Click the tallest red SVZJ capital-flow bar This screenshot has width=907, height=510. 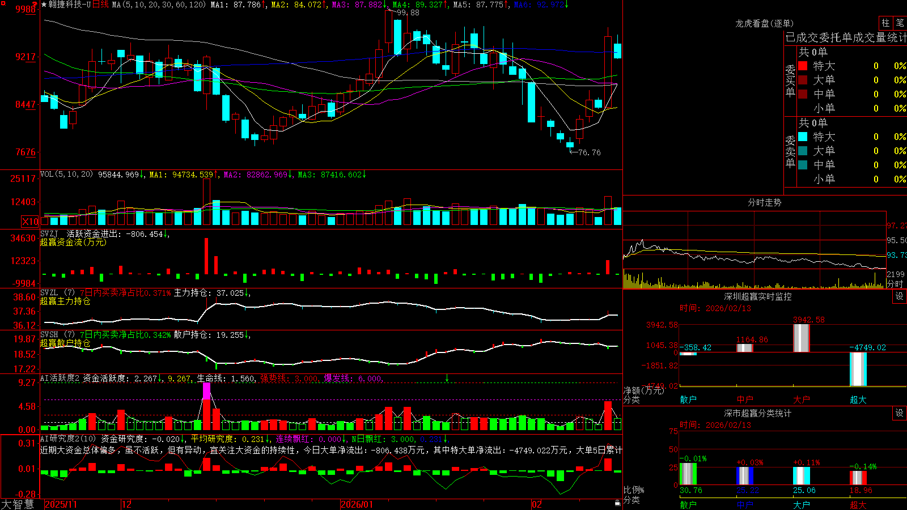click(206, 256)
